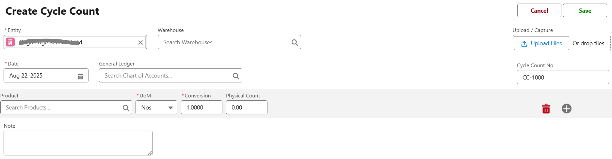
Task: Click the red trash delete row icon
Action: click(x=546, y=108)
